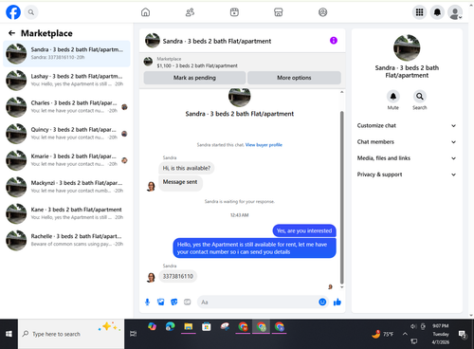Record a voice clip with microphone icon

pyautogui.click(x=147, y=303)
